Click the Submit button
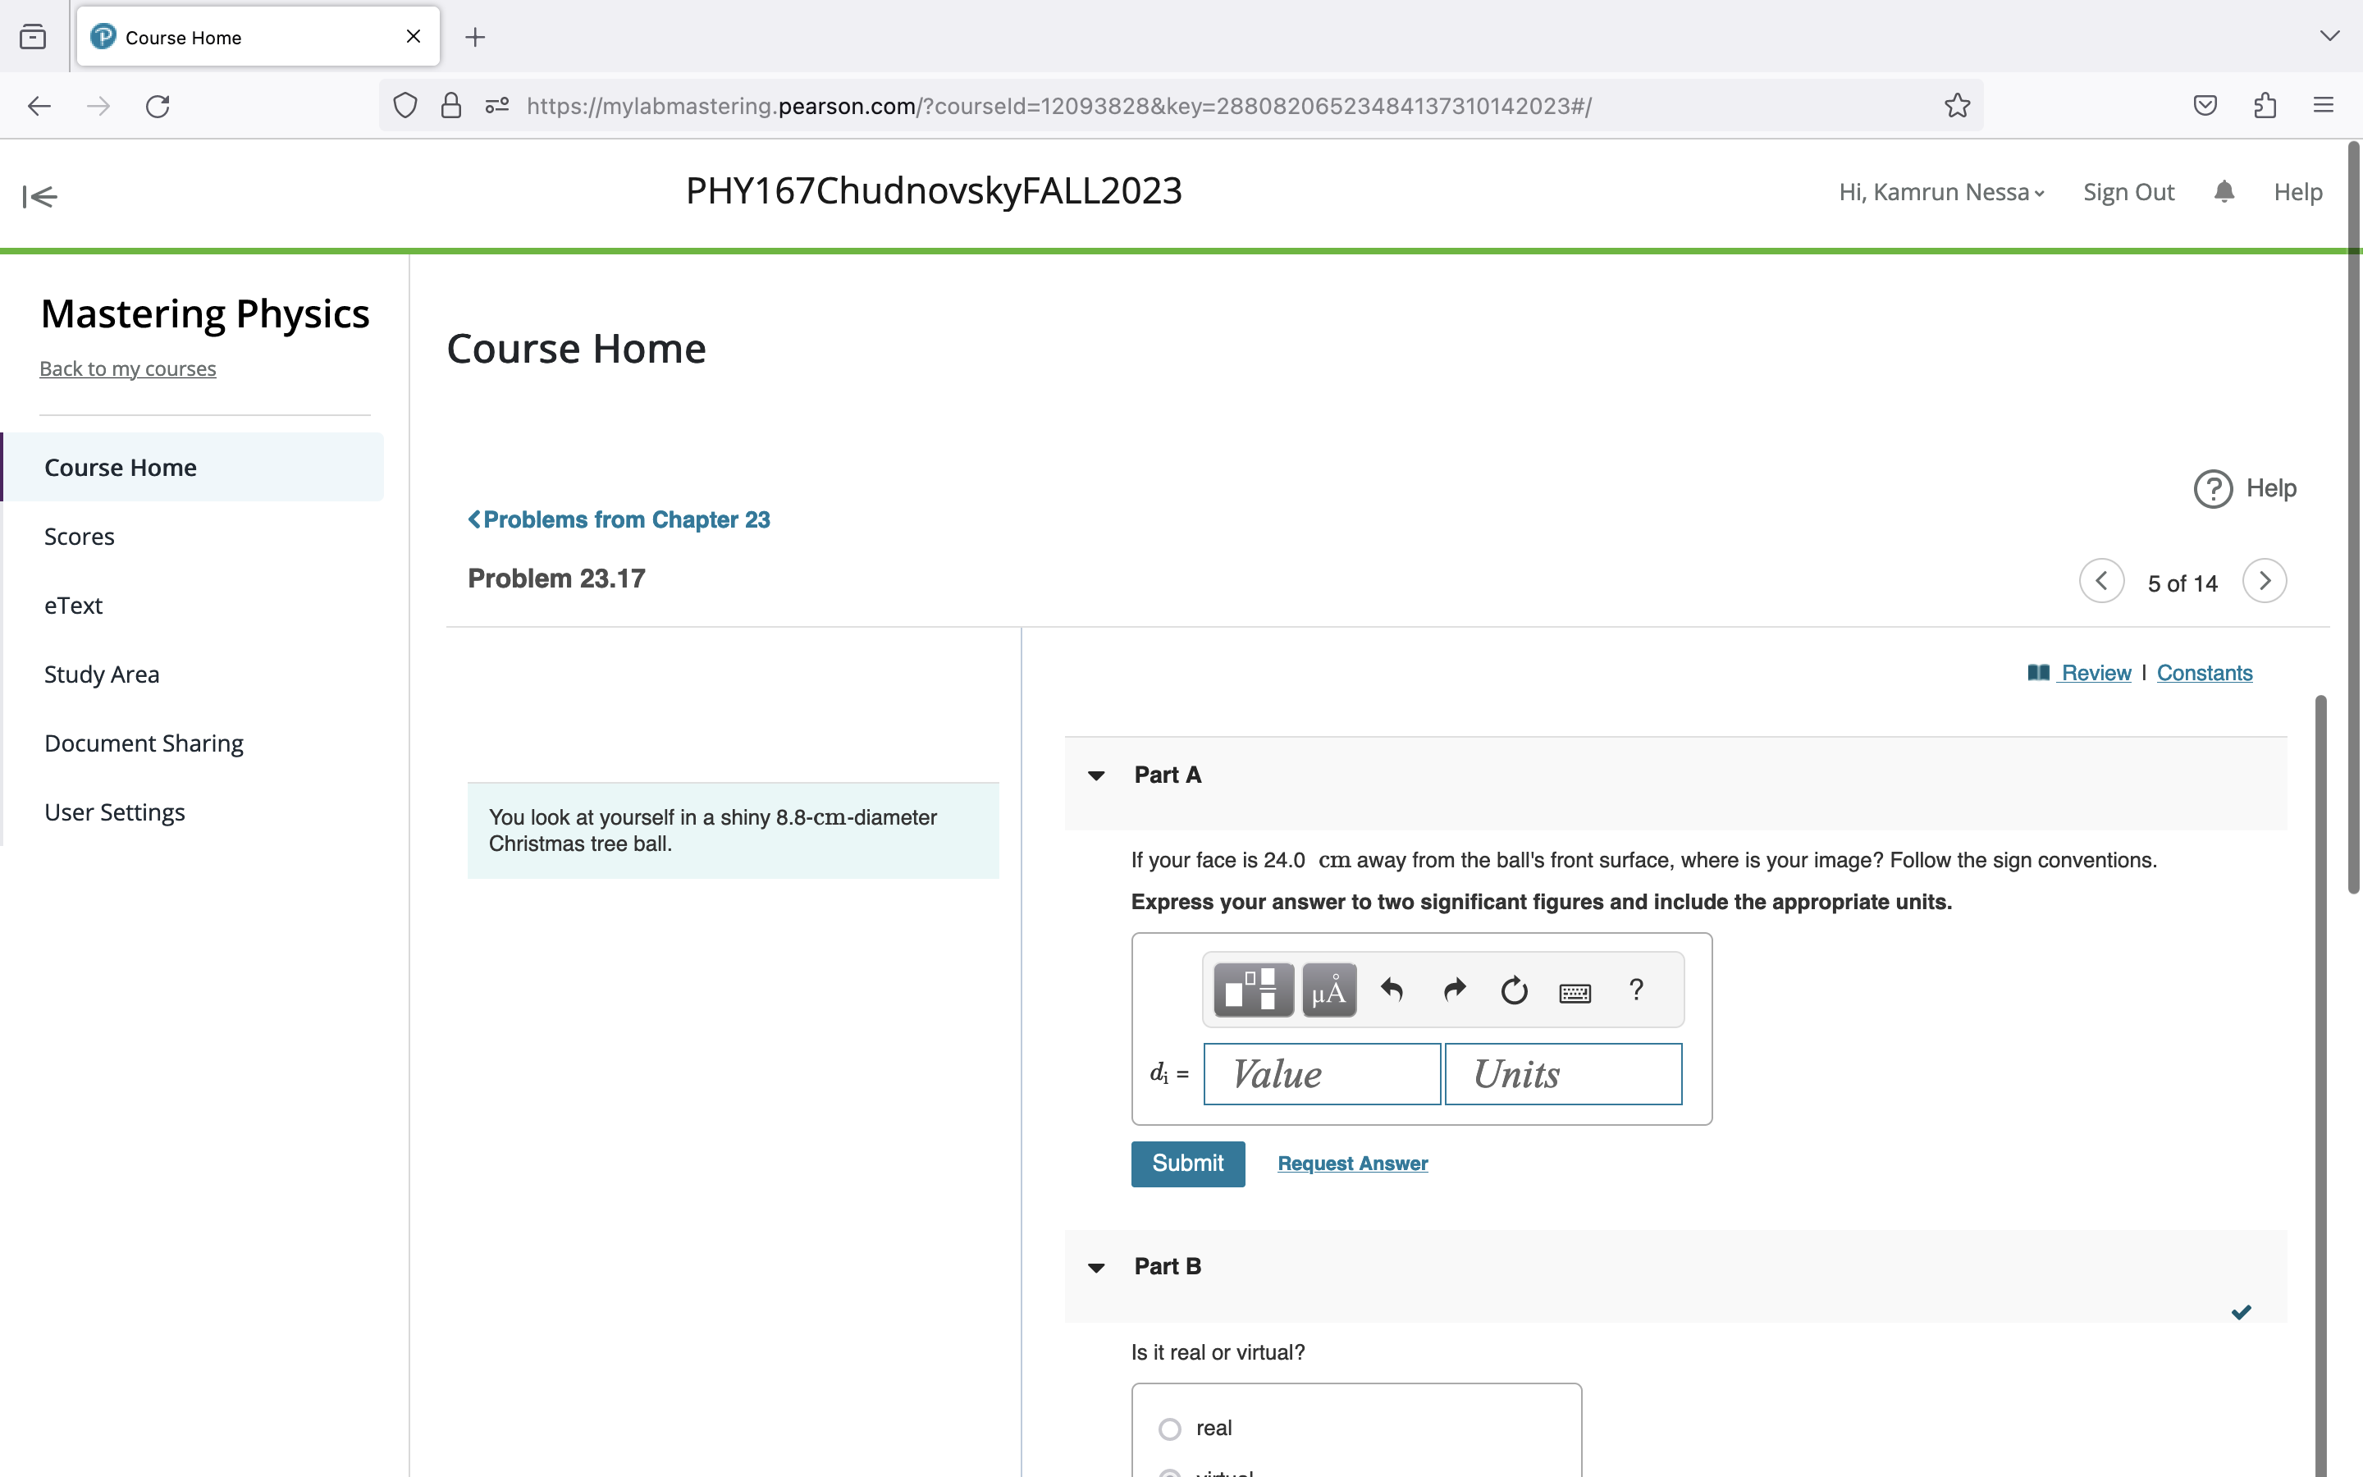Viewport: 2363px width, 1477px height. (x=1186, y=1164)
